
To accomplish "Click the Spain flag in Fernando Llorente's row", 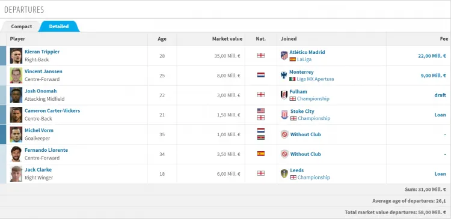I will (261, 154).
